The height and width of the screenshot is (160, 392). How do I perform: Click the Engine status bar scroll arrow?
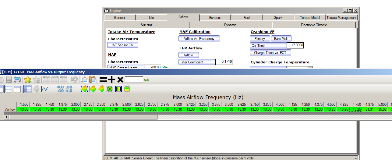point(355,158)
